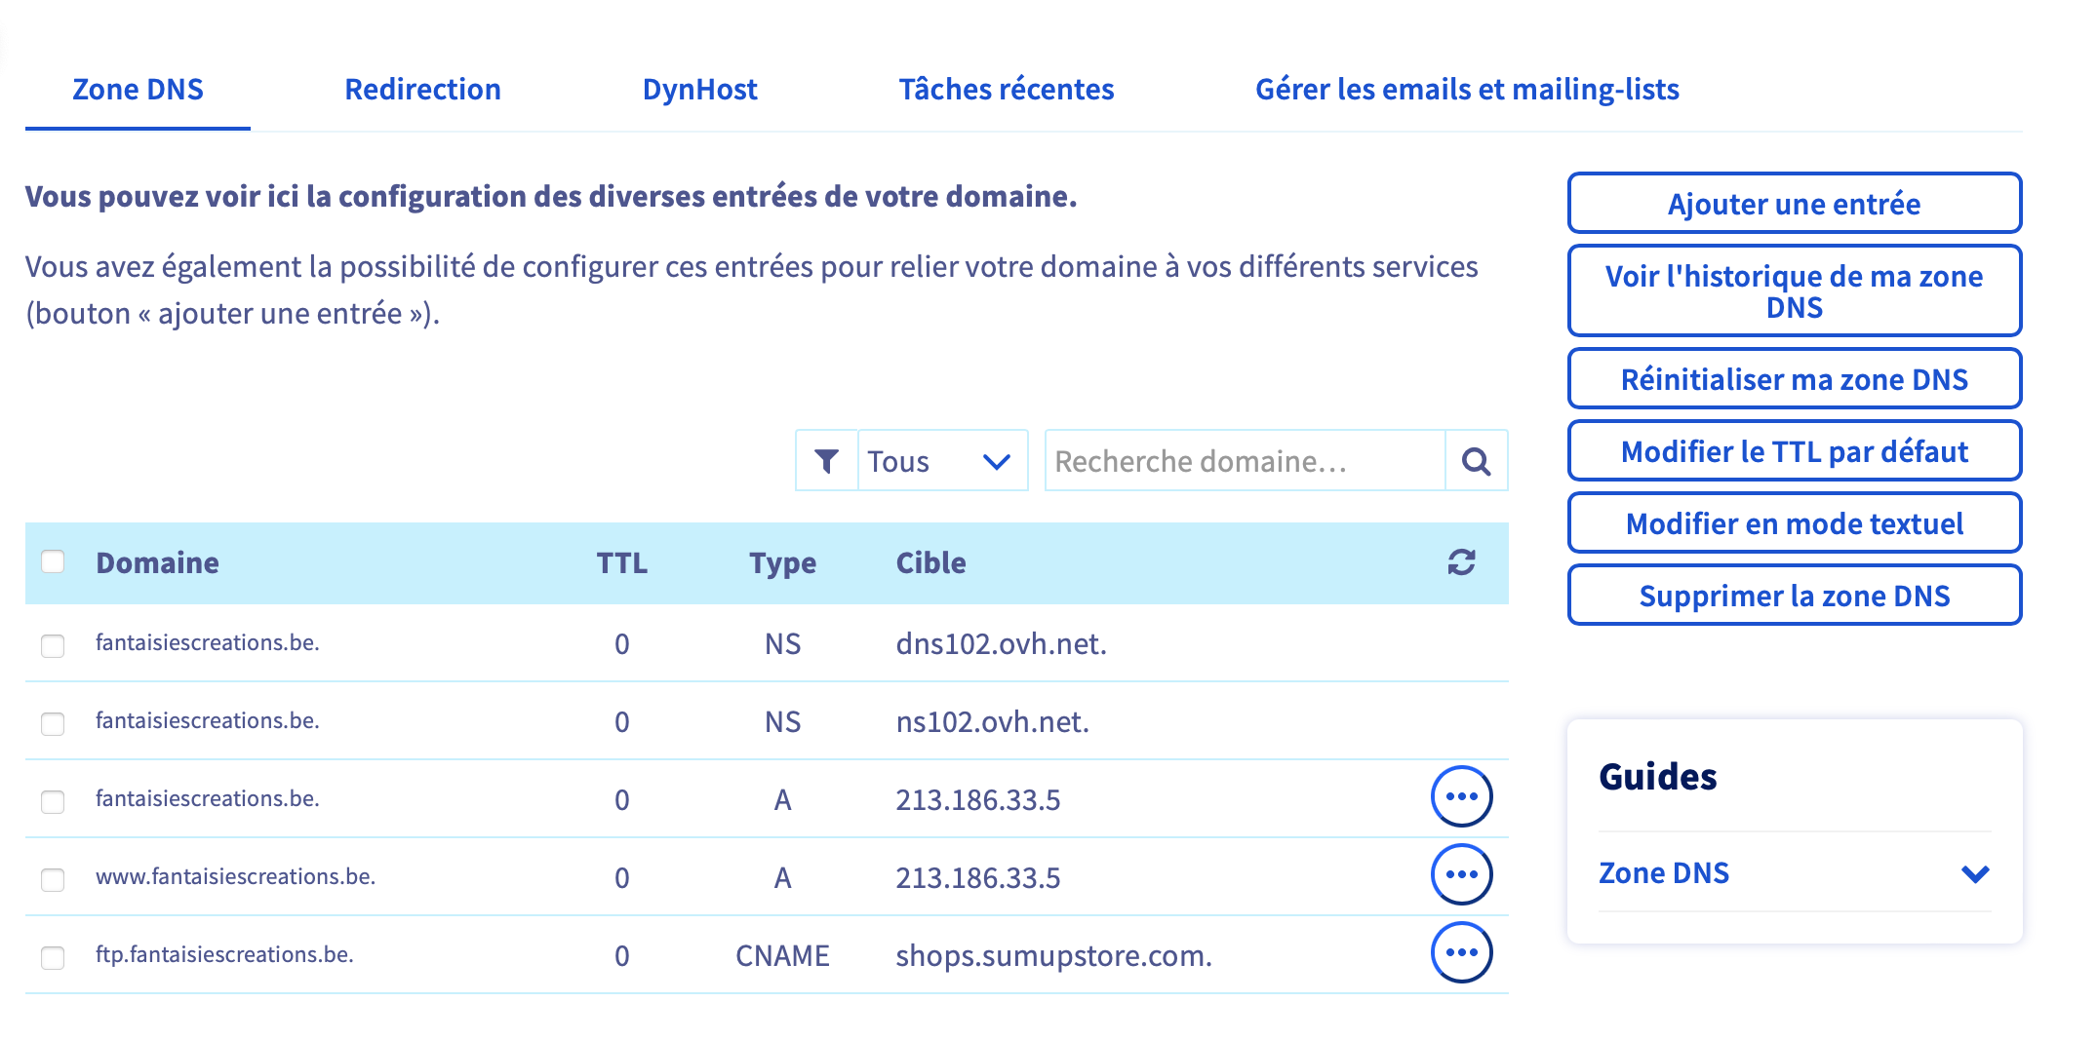This screenshot has width=2097, height=1041.
Task: Select checkbox for www.fantaisiescreations.be row
Action: [x=53, y=879]
